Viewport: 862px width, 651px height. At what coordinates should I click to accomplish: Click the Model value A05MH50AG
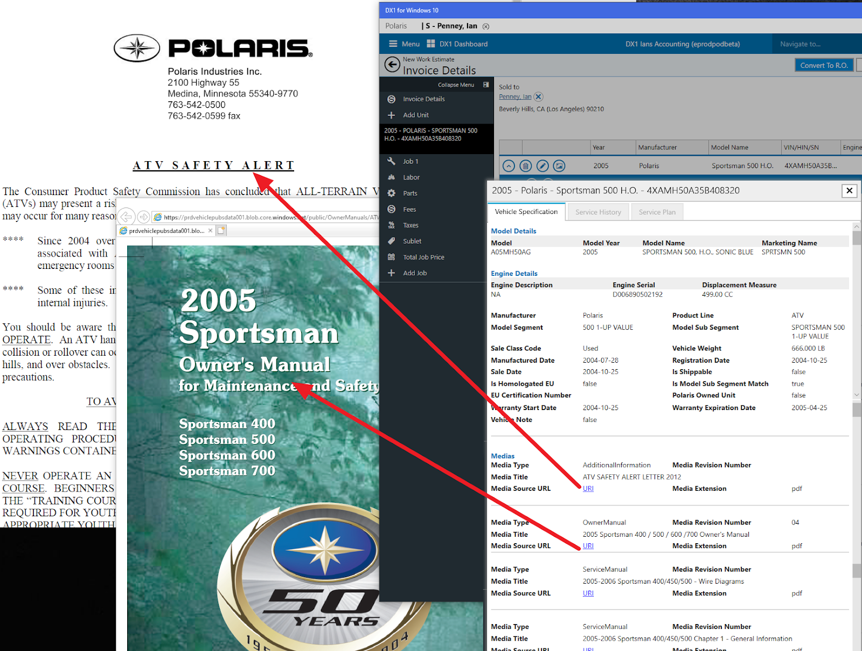point(510,252)
